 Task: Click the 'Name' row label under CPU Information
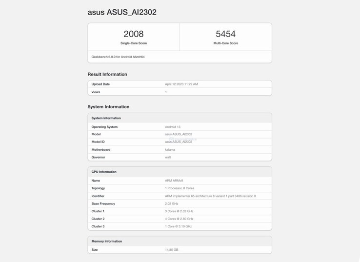coord(96,181)
